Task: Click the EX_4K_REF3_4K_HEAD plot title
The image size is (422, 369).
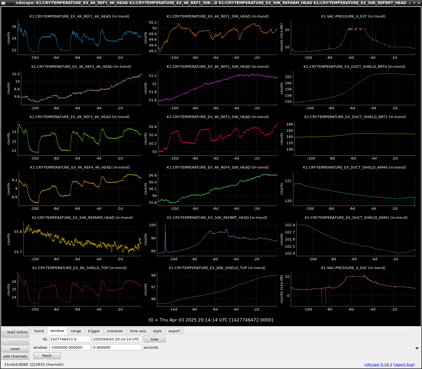Action: pyautogui.click(x=80, y=117)
